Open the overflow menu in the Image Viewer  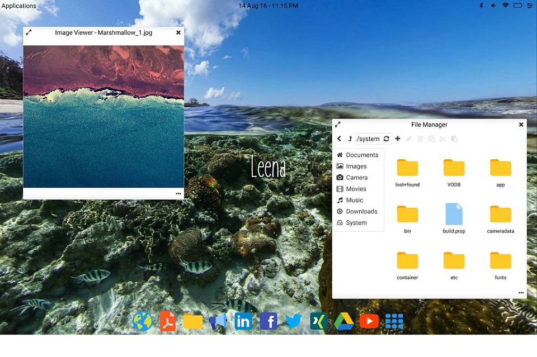tap(178, 193)
